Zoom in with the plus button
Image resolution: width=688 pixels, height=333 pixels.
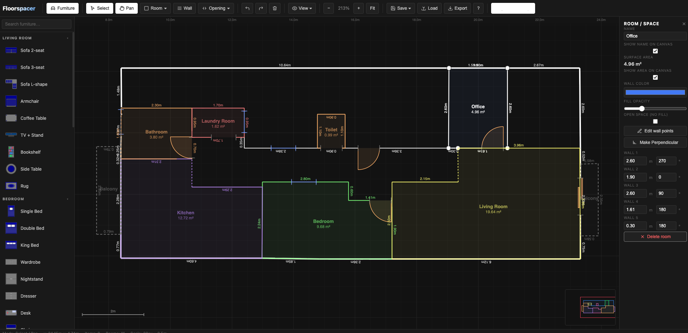[x=358, y=8]
